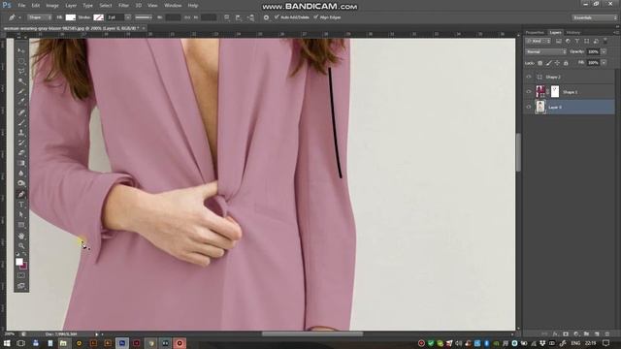Select the Eraser tool

(21, 153)
